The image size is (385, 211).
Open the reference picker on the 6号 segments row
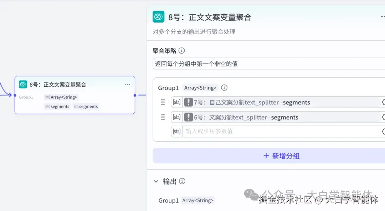click(383, 117)
